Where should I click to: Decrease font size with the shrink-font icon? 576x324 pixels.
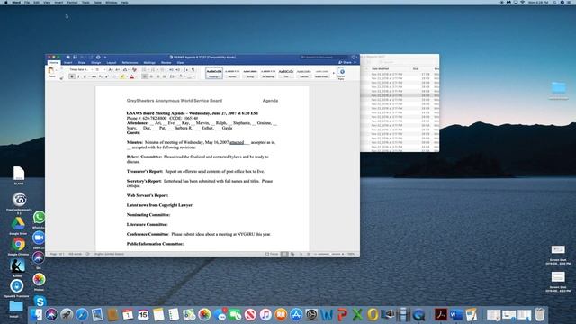coord(117,69)
